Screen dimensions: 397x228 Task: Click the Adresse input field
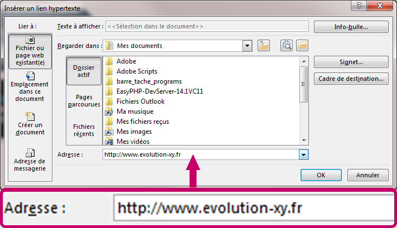pyautogui.click(x=201, y=155)
